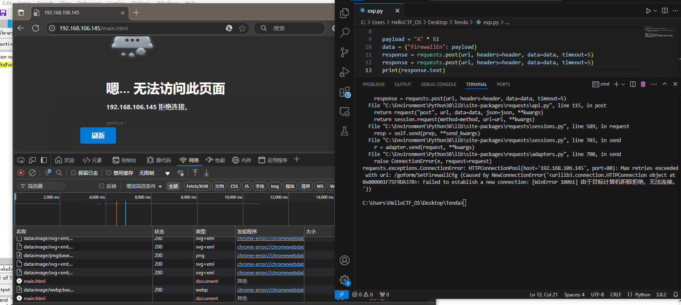The width and height of the screenshot is (681, 305).
Task: Open VS Code Search view
Action: click(345, 32)
